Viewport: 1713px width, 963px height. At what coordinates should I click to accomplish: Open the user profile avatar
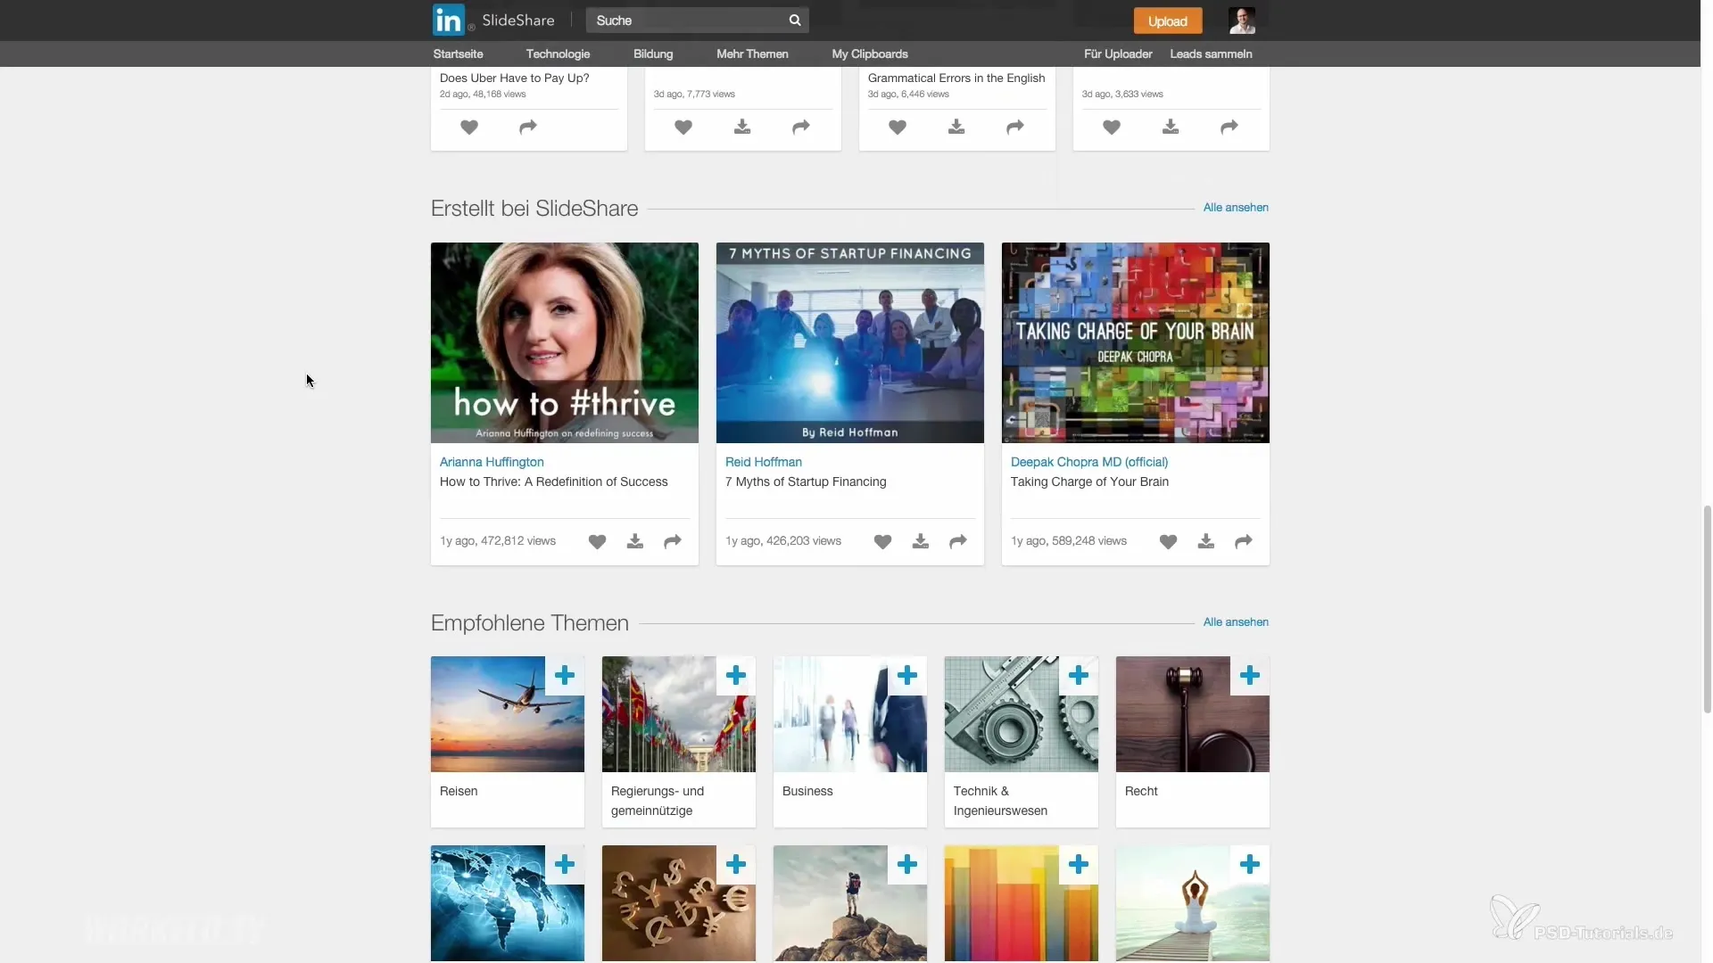click(1241, 21)
